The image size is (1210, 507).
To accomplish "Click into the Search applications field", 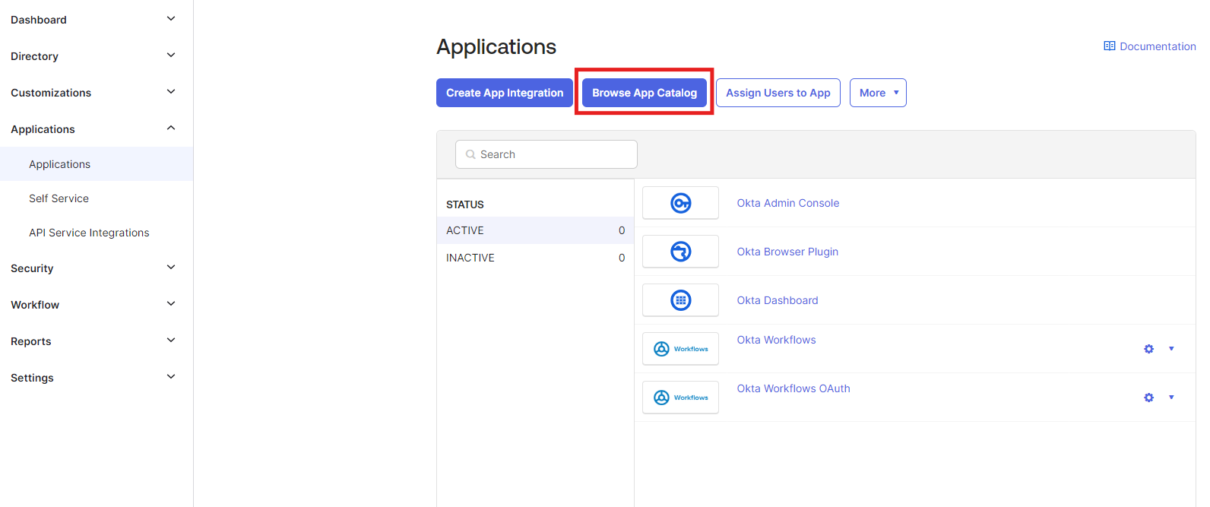I will pyautogui.click(x=546, y=154).
